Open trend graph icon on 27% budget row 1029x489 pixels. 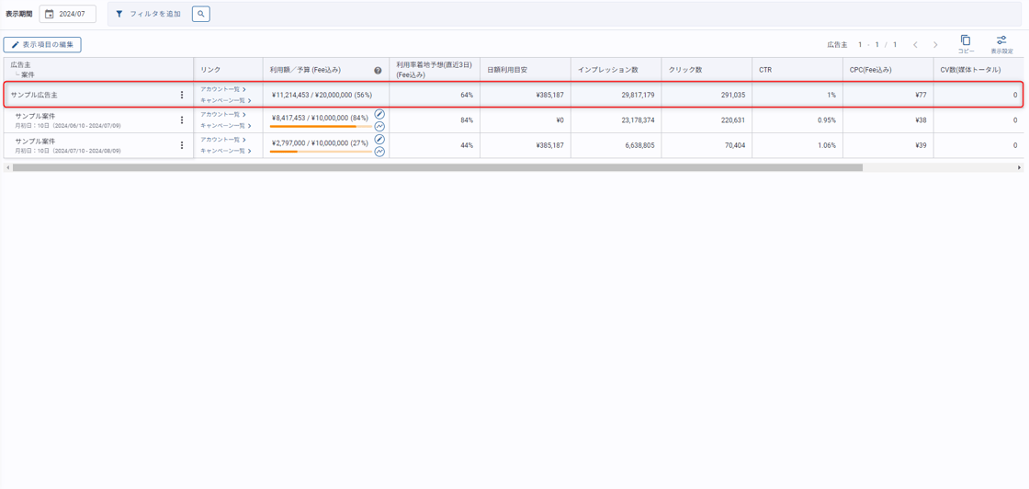(x=379, y=151)
